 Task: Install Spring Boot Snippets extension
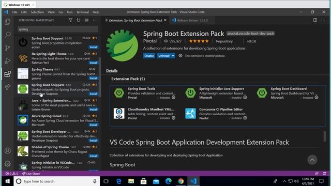tap(93, 94)
